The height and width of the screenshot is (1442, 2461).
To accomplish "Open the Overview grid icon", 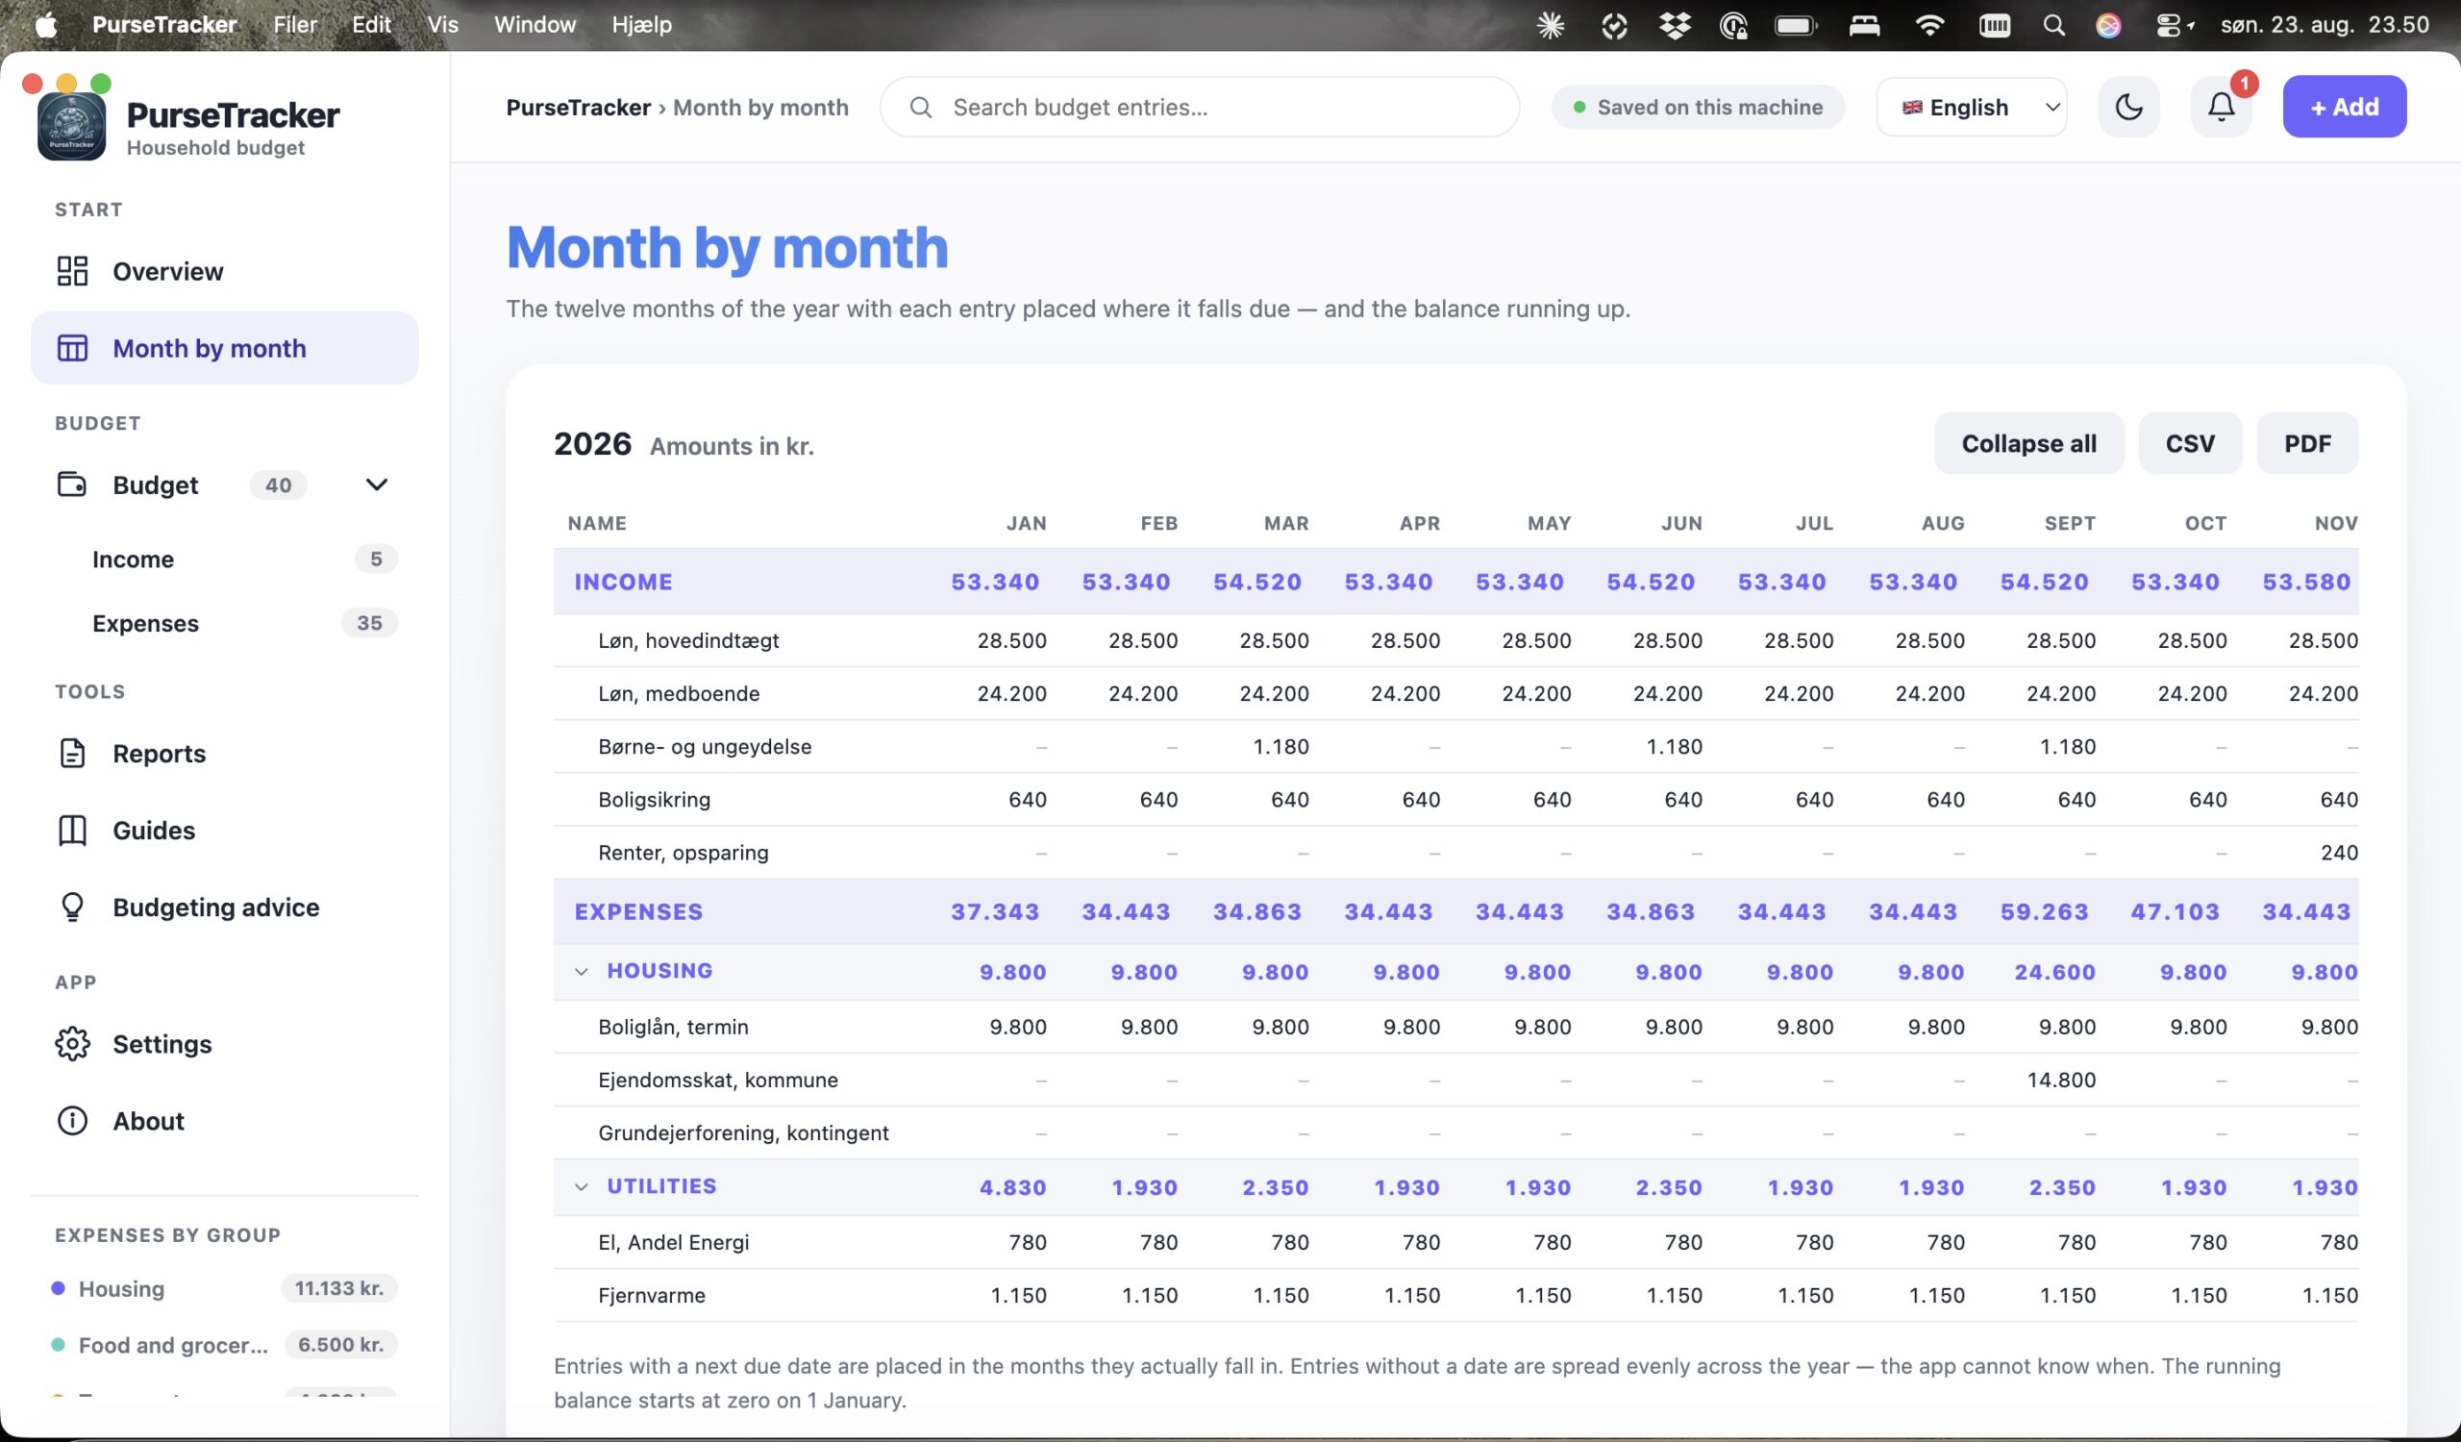I will 72,270.
